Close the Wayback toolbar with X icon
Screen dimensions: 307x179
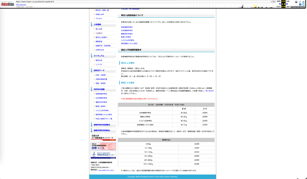(x=303, y=2)
